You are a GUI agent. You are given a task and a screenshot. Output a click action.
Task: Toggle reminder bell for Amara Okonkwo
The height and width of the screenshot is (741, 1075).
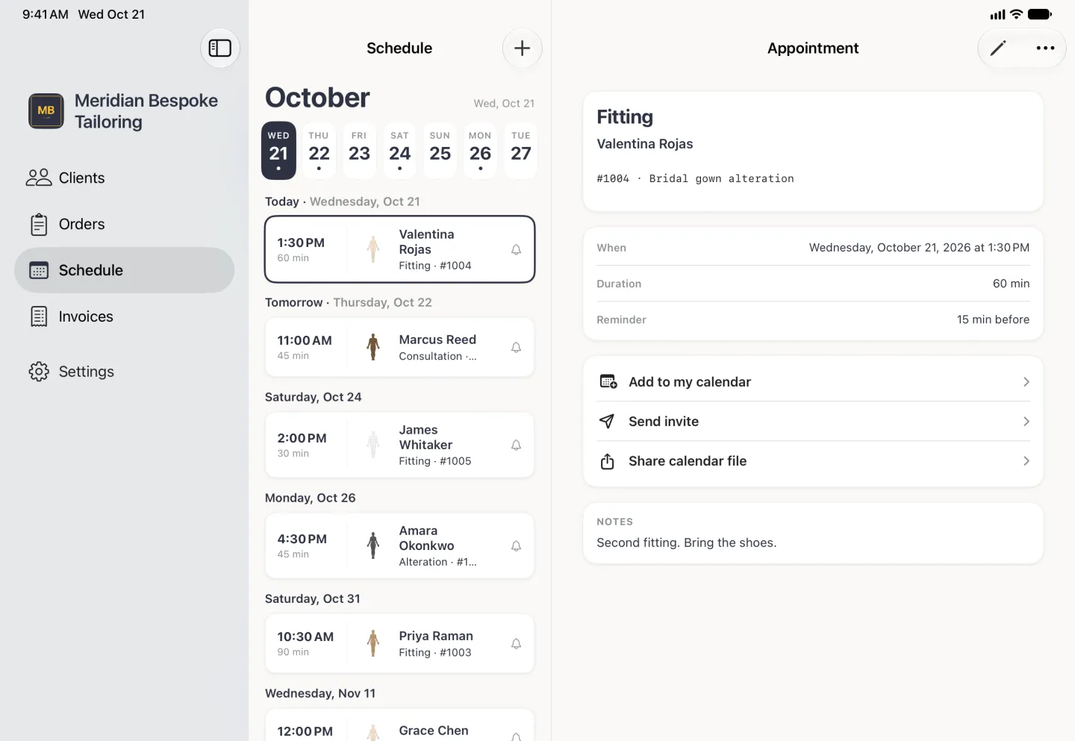[516, 546]
